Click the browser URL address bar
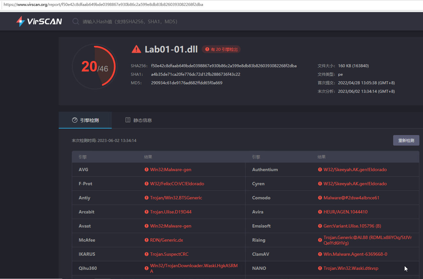 point(211,5)
